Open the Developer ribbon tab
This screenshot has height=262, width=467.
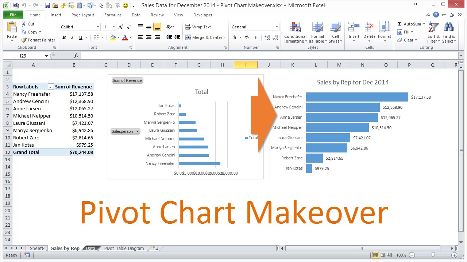tap(202, 15)
